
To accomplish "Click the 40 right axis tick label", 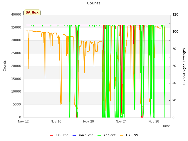I will tap(174, 83).
